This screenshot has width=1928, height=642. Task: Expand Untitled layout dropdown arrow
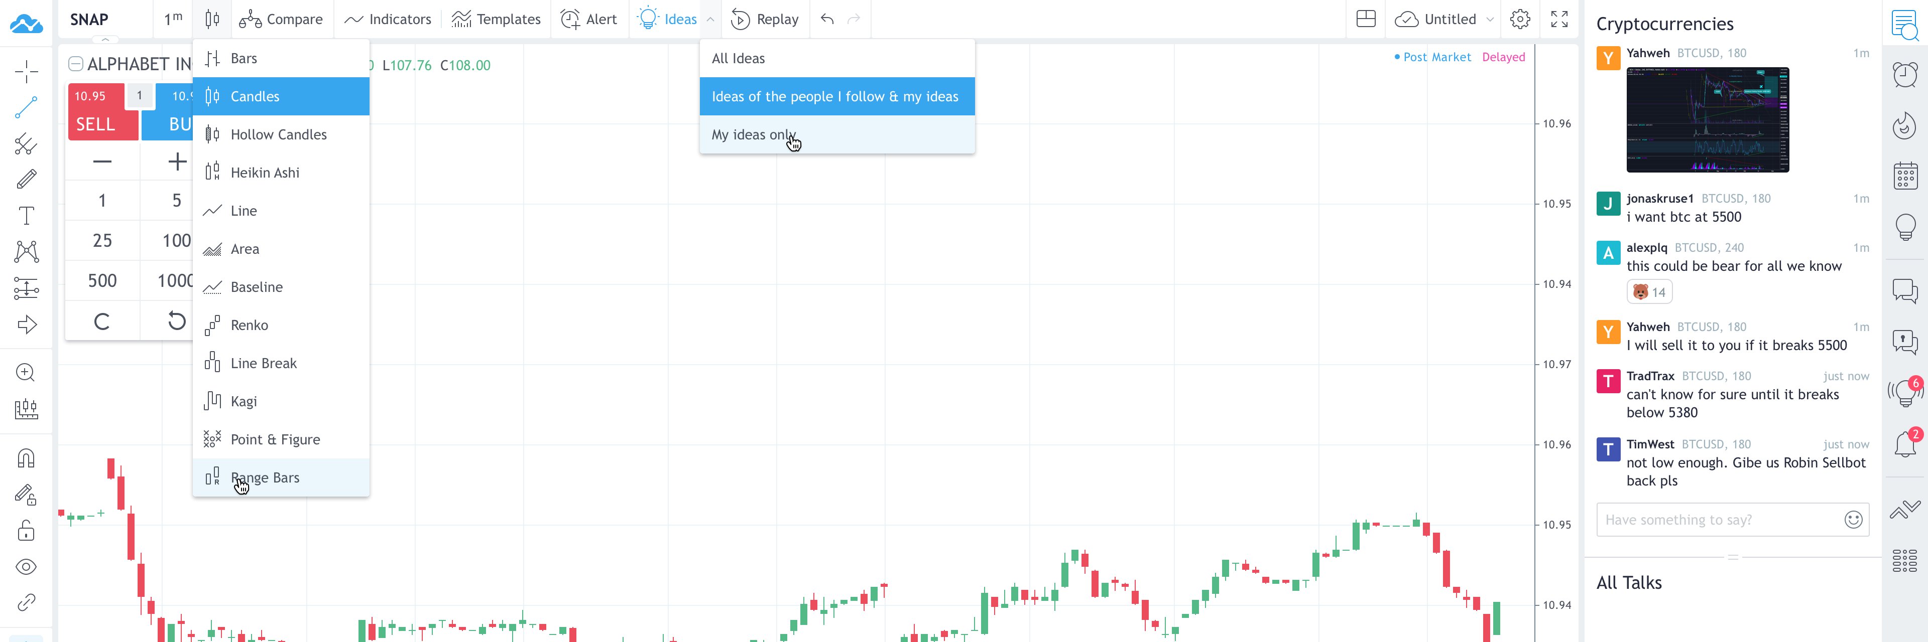pos(1490,19)
